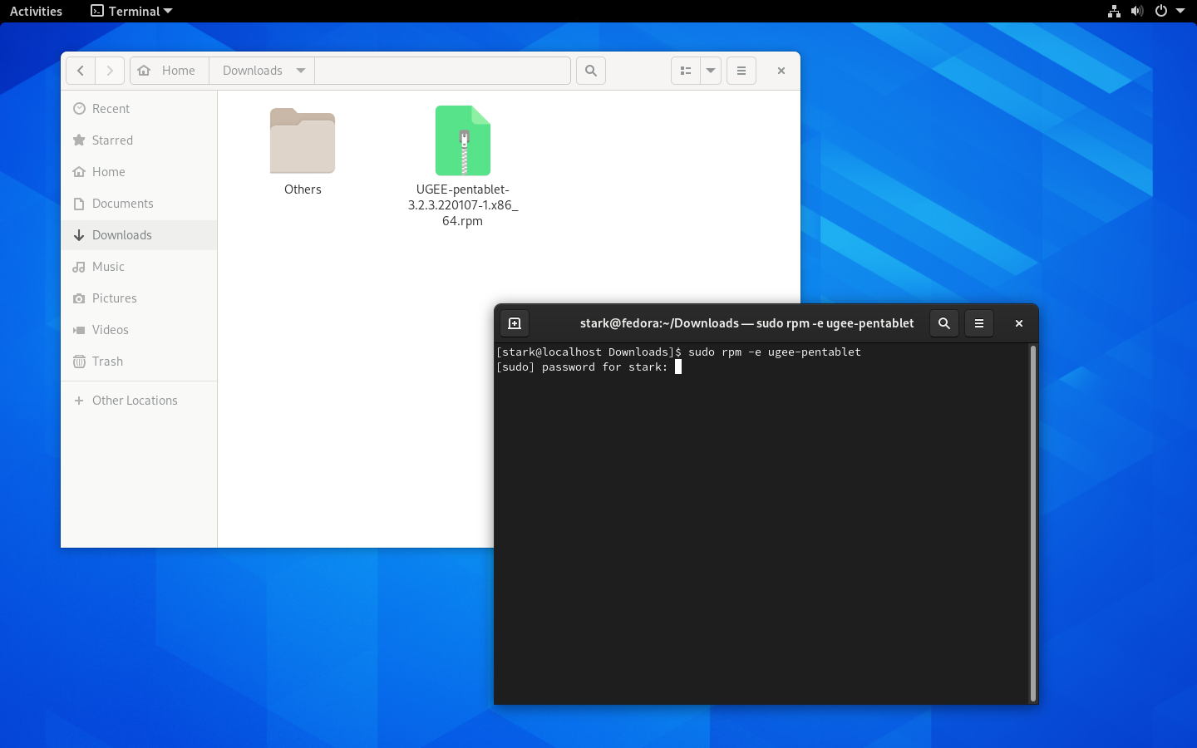Open the Home path button
This screenshot has width=1197, height=748.
(x=169, y=71)
